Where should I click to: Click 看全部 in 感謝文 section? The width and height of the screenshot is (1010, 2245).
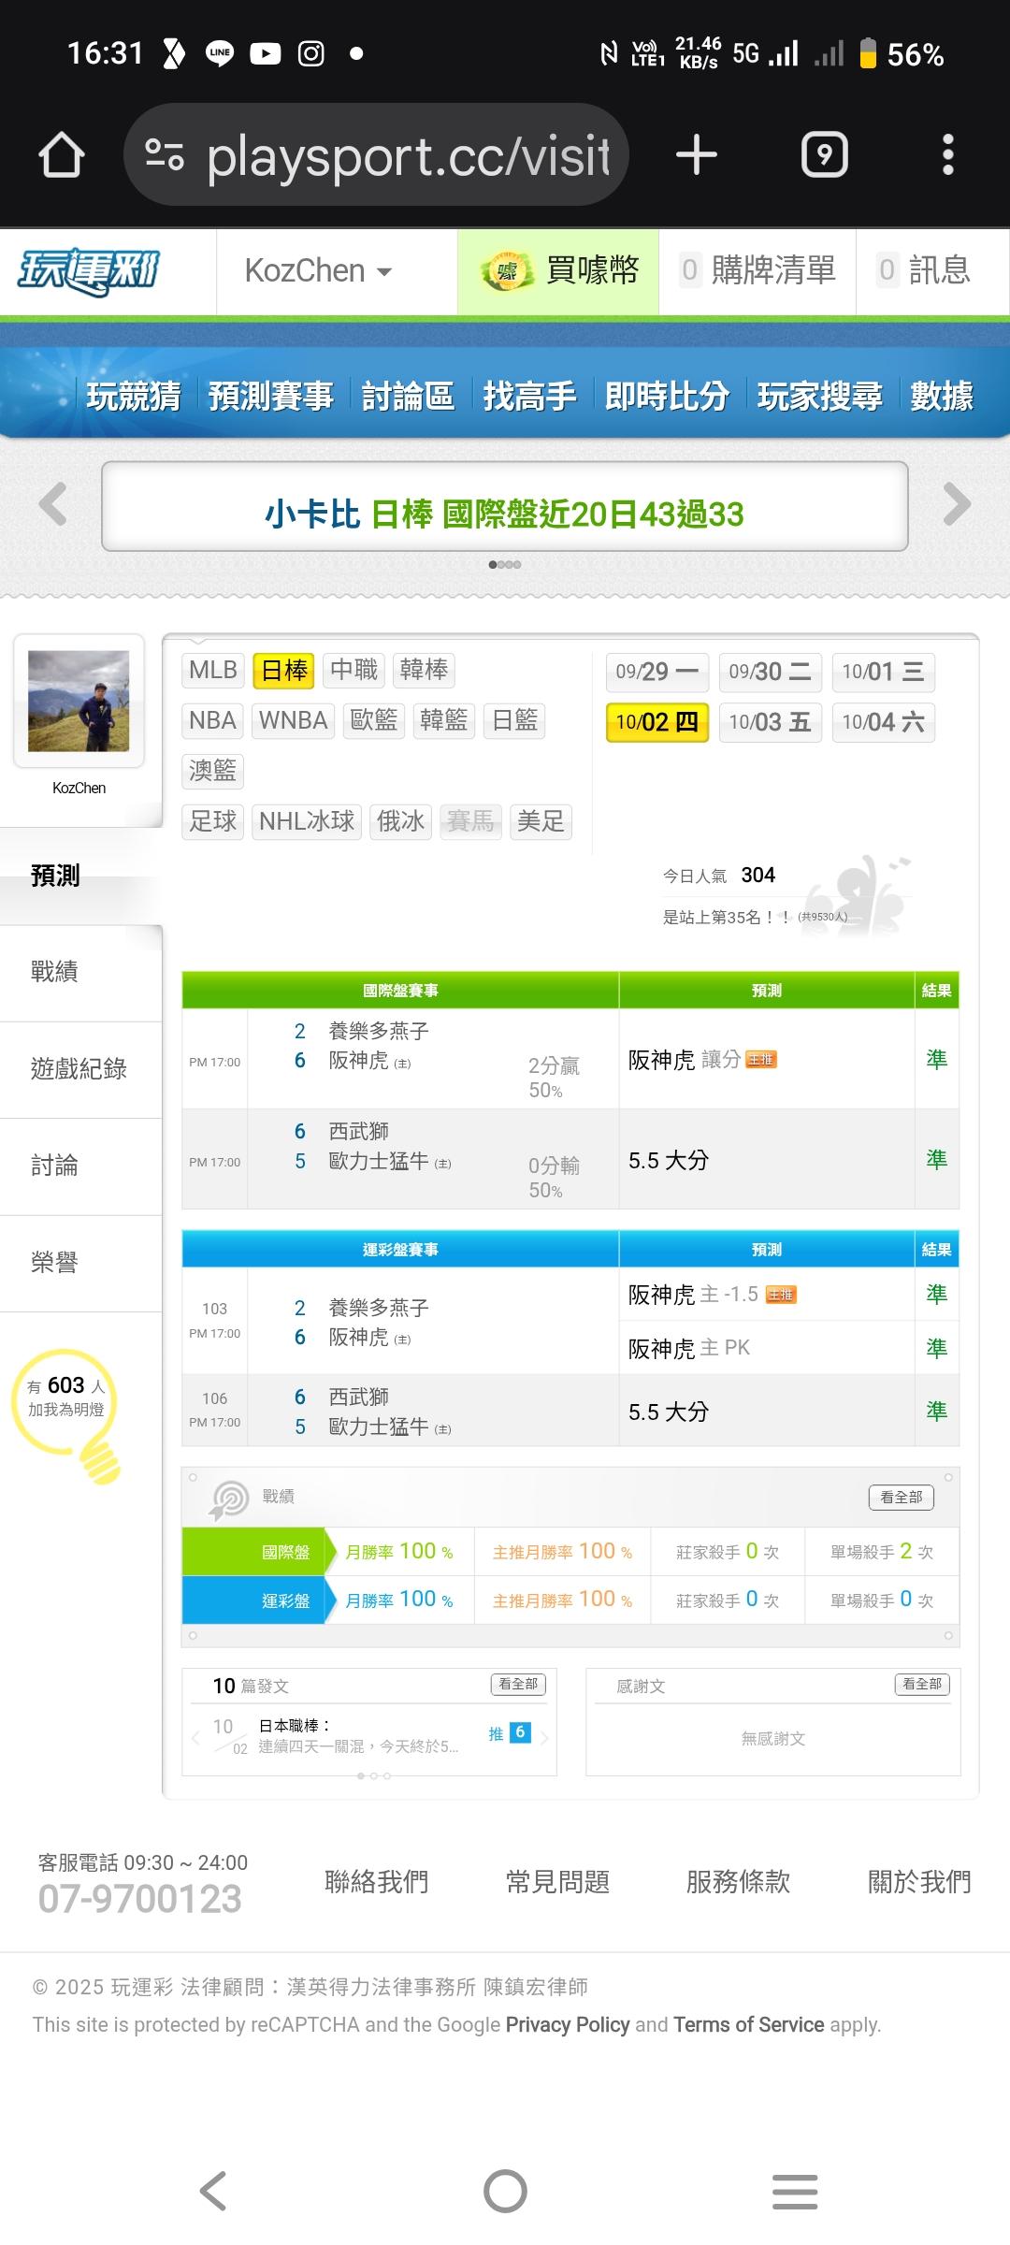click(x=922, y=1684)
